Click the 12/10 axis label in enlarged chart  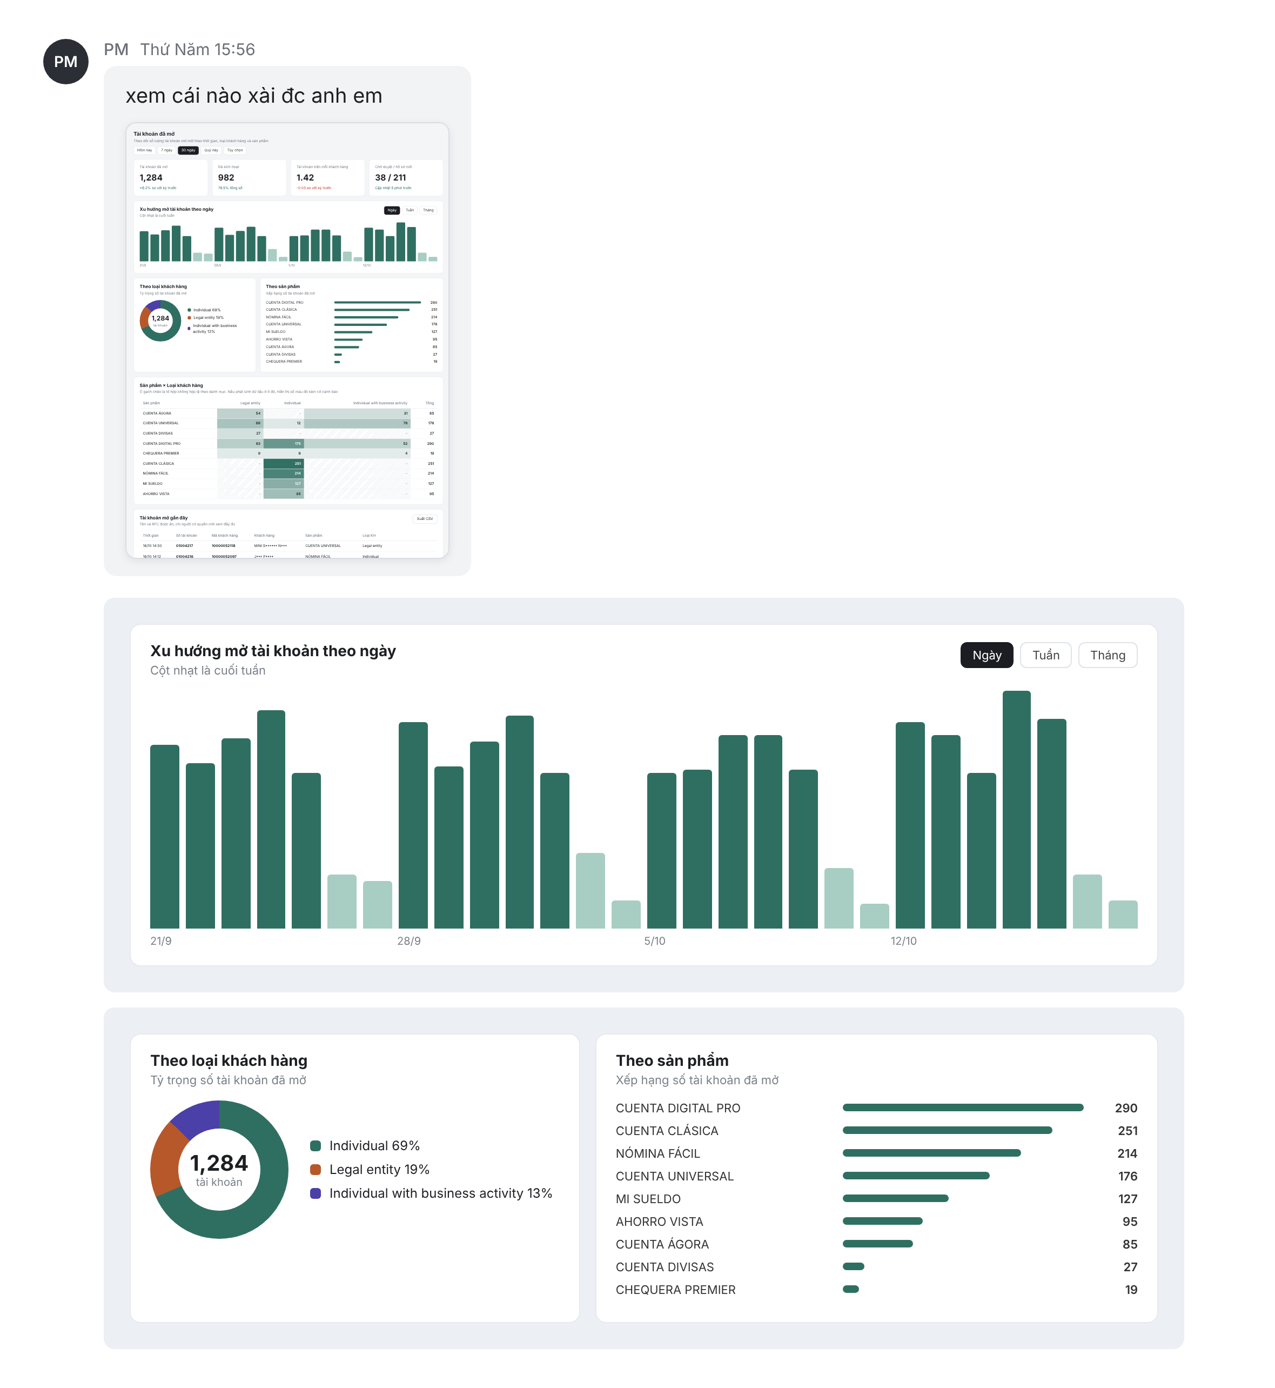903,941
